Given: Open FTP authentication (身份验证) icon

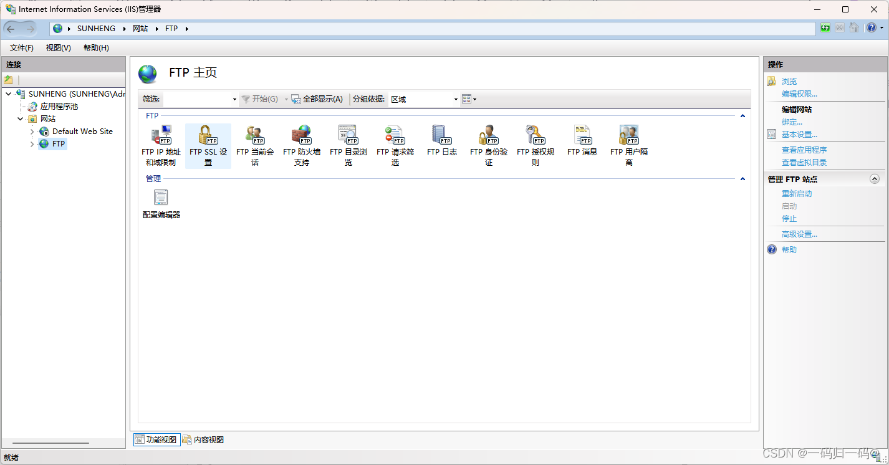Looking at the screenshot, I should point(489,146).
